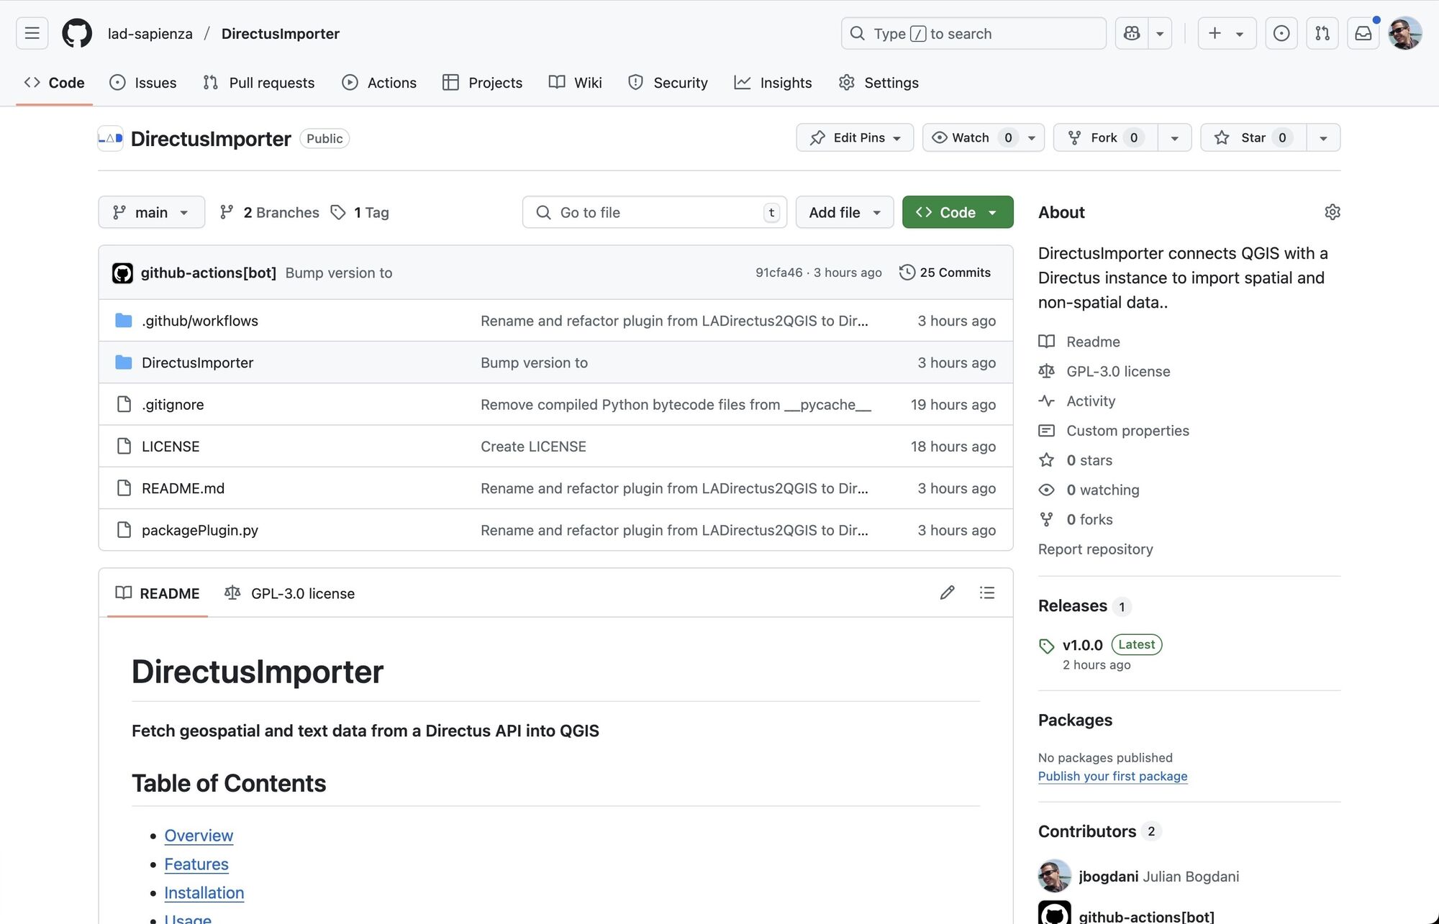Image resolution: width=1439 pixels, height=924 pixels.
Task: Open the v1.0.0 release
Action: (1082, 645)
